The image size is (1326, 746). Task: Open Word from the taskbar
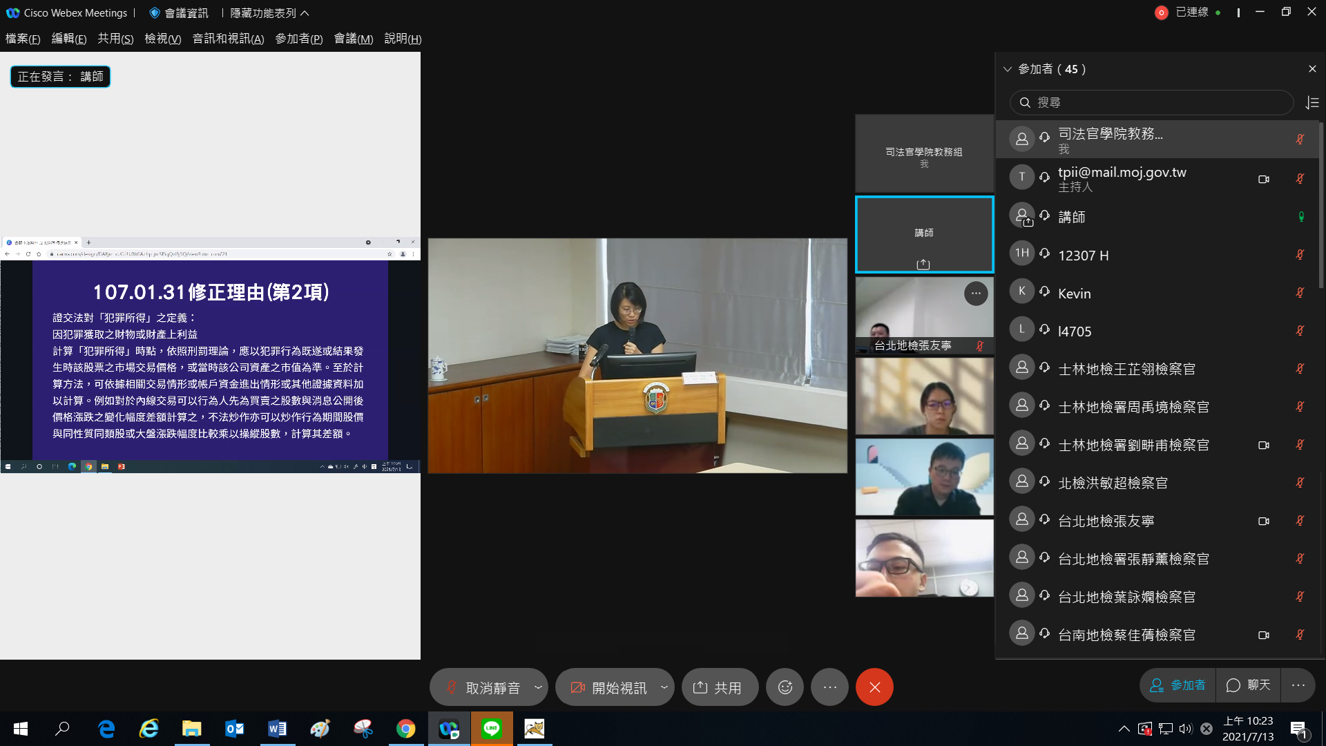tap(277, 729)
